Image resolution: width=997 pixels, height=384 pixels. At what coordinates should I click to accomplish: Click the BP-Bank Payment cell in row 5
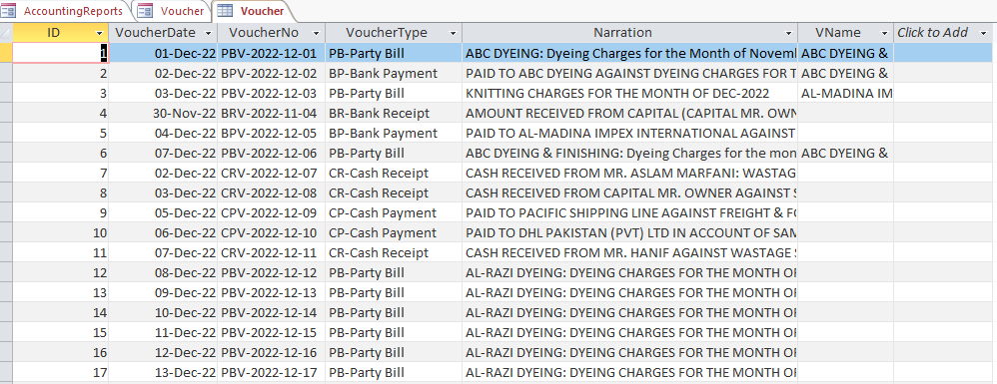coord(394,134)
